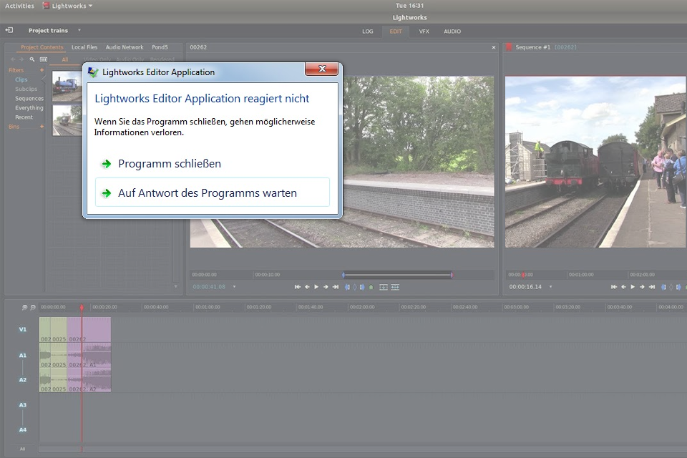Jump to start in source viewer
Image resolution: width=687 pixels, height=458 pixels.
pyautogui.click(x=298, y=287)
